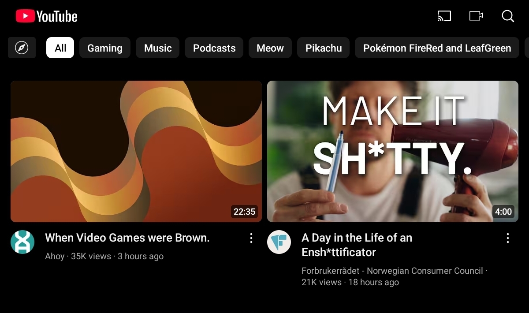Open Forbrukerrådet channel avatar
Screen dimensions: 529x313
coord(279,242)
